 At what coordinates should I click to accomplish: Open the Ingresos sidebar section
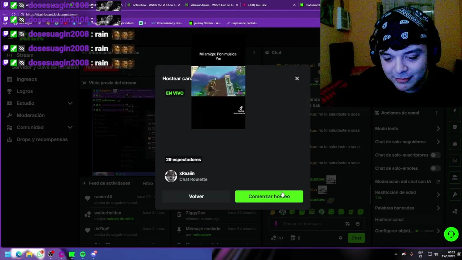[x=27, y=79]
